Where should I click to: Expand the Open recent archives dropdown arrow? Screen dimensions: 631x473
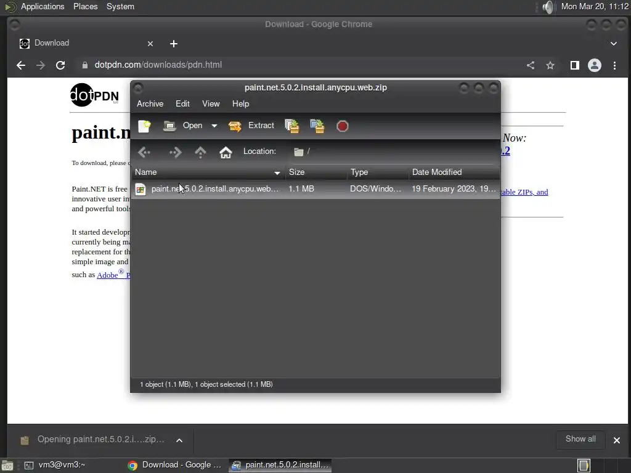pyautogui.click(x=214, y=126)
